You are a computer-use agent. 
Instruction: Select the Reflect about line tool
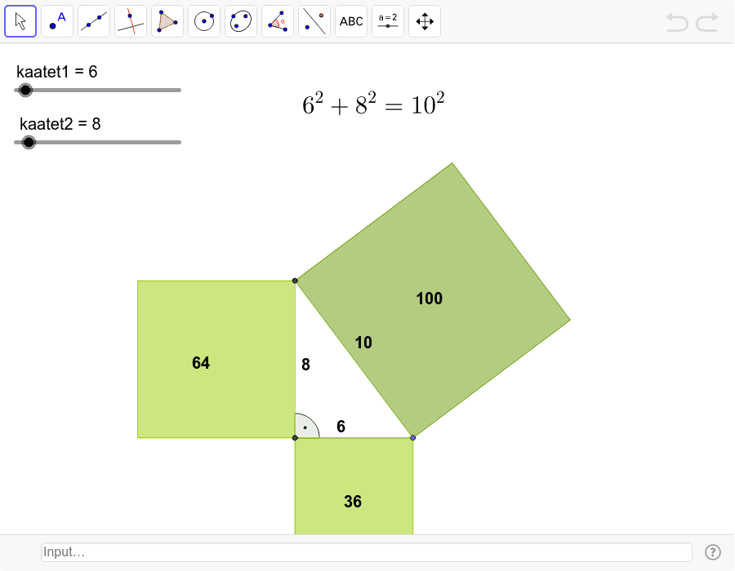(x=314, y=21)
